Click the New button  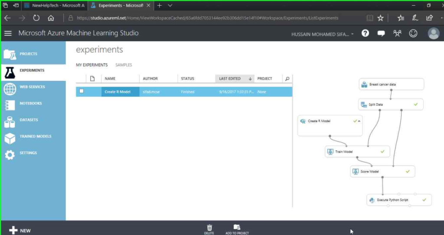pos(20,231)
